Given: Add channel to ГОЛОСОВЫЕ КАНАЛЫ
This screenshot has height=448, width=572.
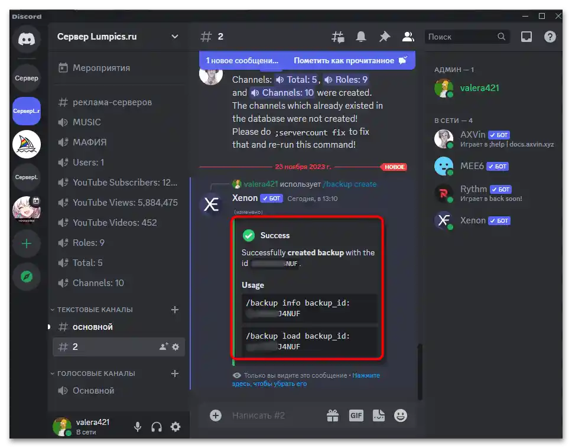Looking at the screenshot, I should 175,373.
